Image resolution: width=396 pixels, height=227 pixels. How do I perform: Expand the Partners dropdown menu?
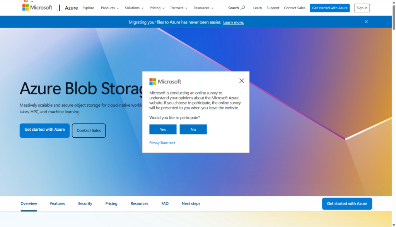click(179, 8)
